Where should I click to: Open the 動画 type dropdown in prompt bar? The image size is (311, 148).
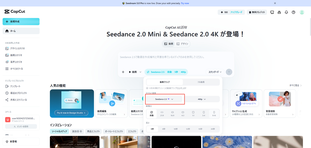(135, 72)
